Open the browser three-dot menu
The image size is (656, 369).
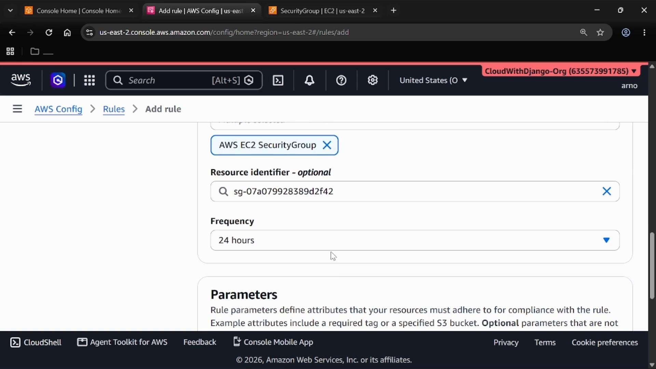(x=644, y=32)
